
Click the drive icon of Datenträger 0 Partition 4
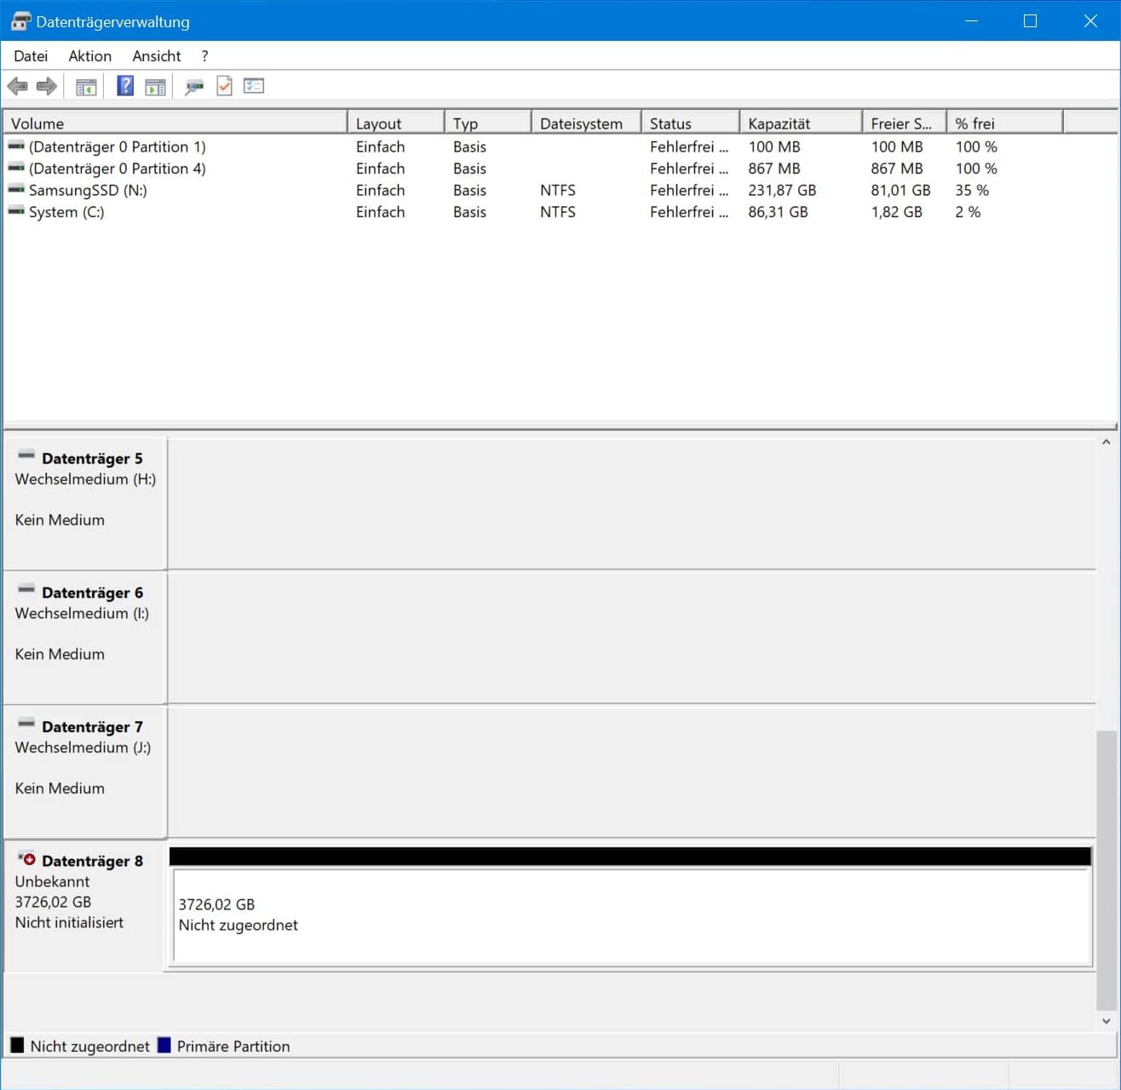16,168
